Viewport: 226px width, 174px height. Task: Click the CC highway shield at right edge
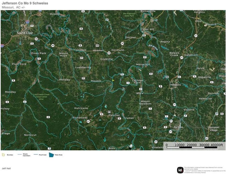click(222, 114)
